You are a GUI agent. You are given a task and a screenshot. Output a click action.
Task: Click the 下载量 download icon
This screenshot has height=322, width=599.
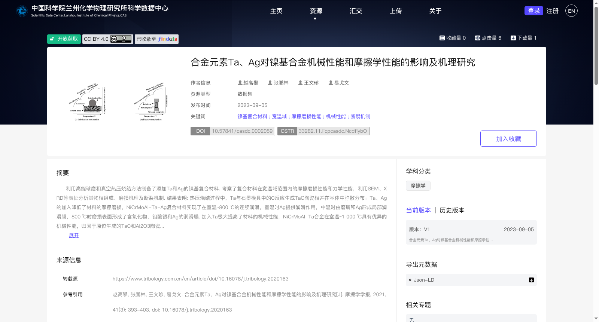click(513, 38)
